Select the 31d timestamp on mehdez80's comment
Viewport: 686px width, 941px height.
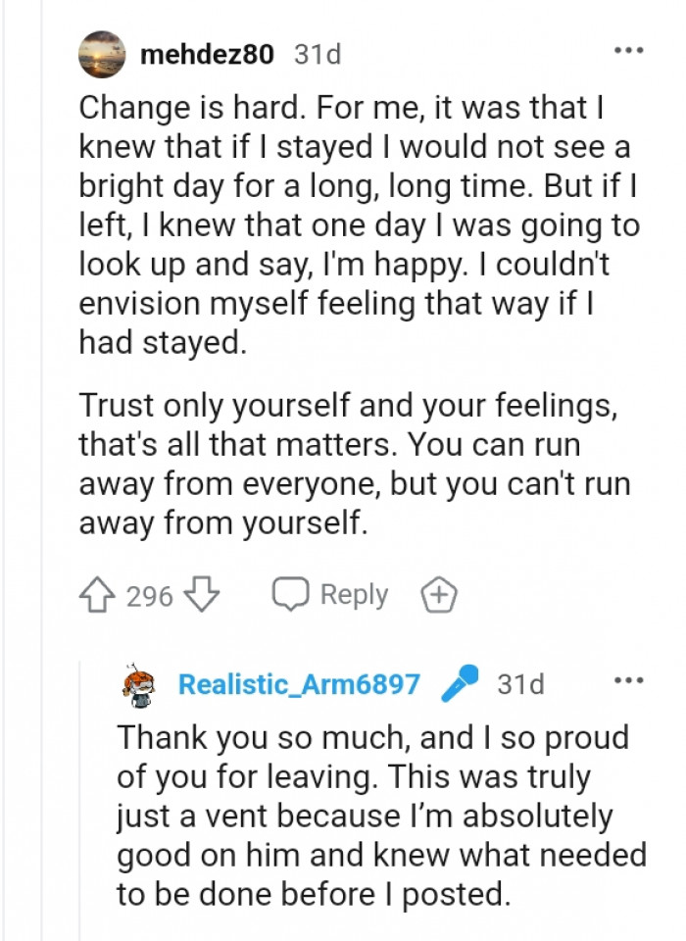(x=317, y=55)
